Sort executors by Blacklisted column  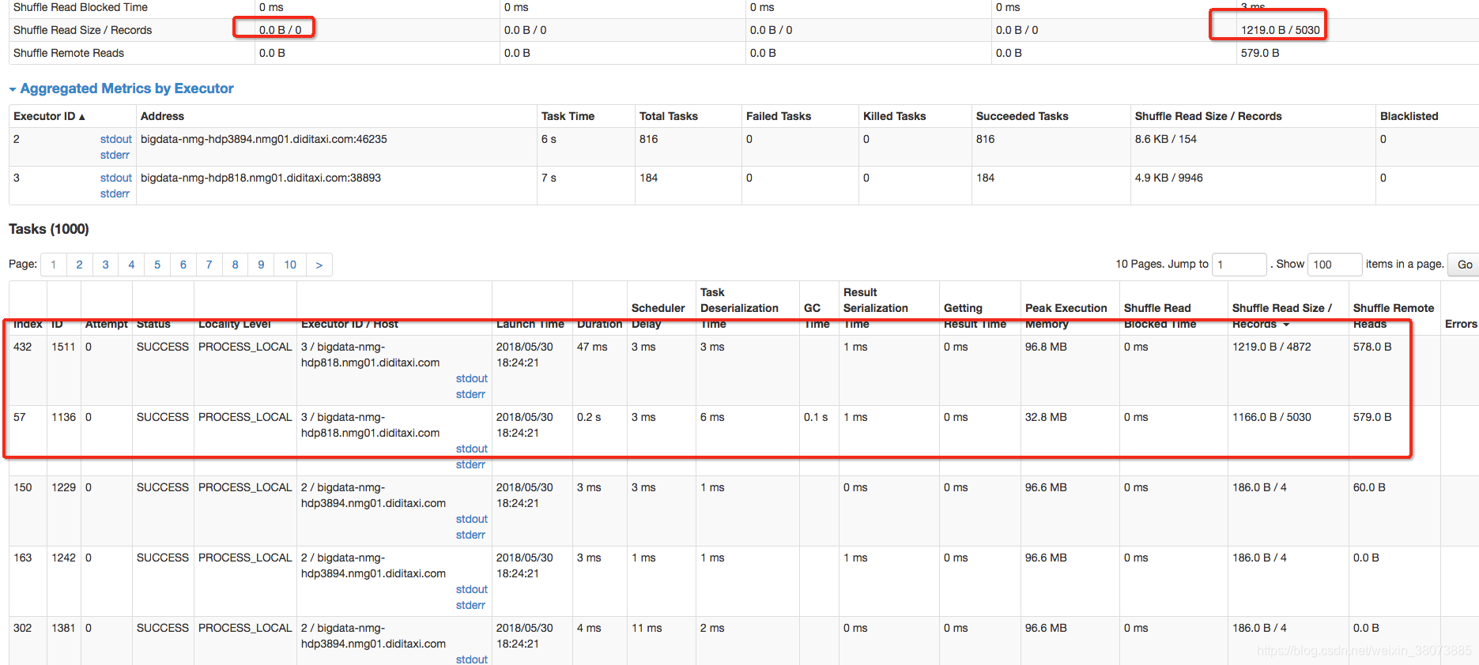[x=1409, y=116]
